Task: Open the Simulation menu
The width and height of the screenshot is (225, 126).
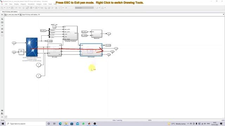Action: 31,4
